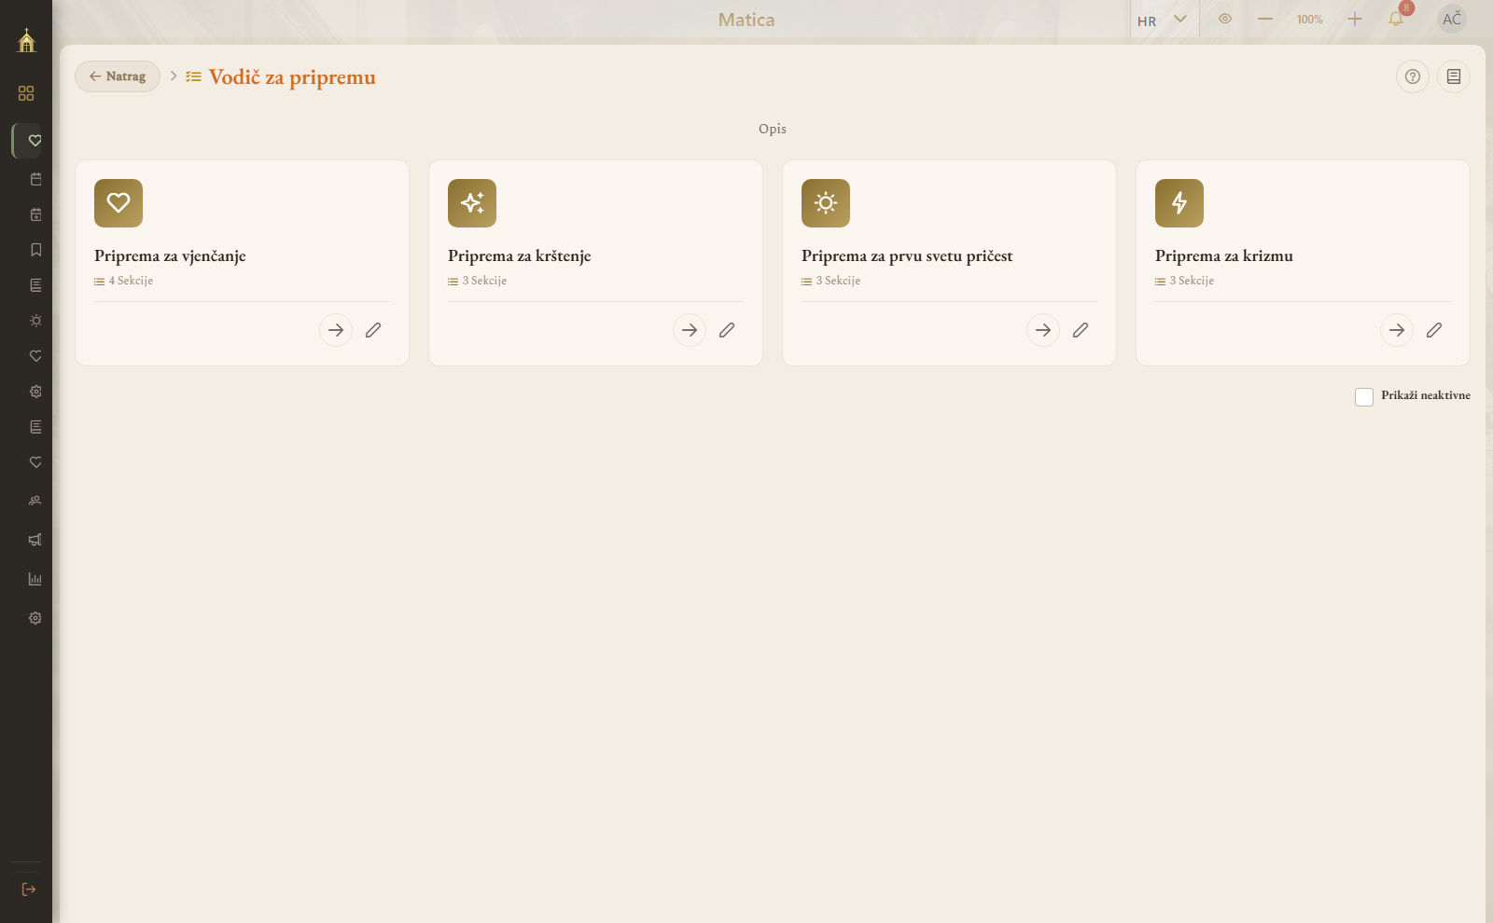Screen dimensions: 1493x923
Task: Open the document panel icon at top right
Action: click(x=1454, y=76)
